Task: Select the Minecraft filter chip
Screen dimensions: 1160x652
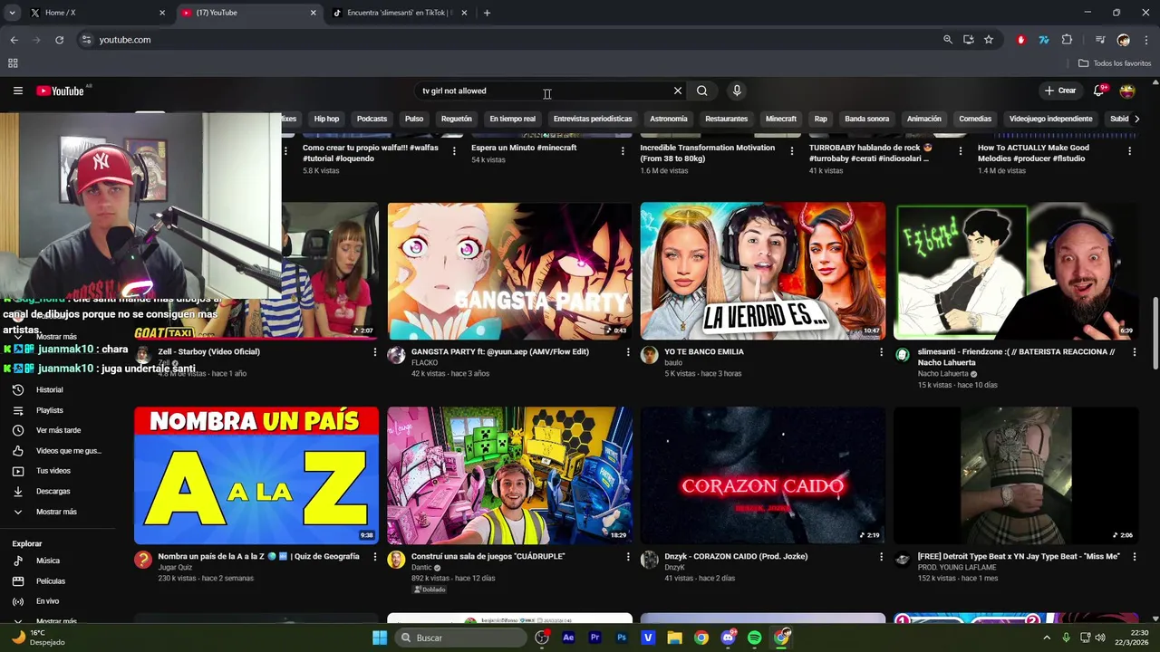Action: pos(780,119)
